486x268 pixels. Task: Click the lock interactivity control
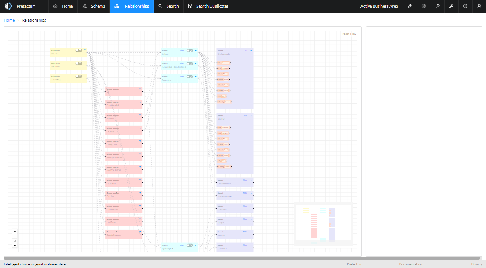[15, 245]
